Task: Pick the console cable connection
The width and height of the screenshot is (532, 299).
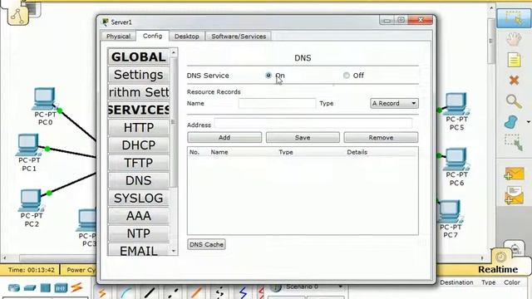Action: pos(126,292)
